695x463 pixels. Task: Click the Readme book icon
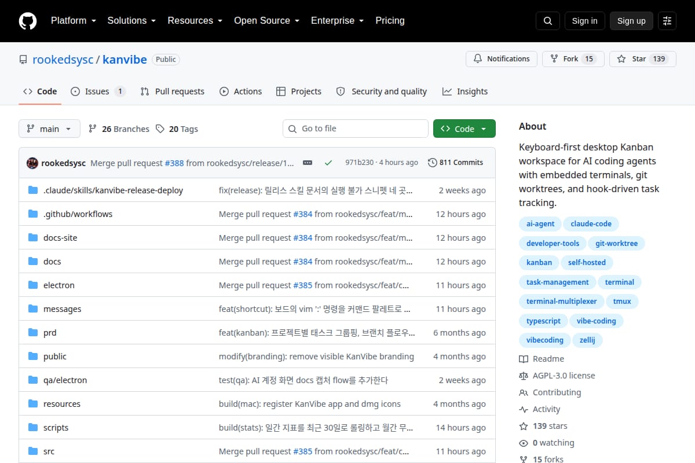tap(524, 359)
